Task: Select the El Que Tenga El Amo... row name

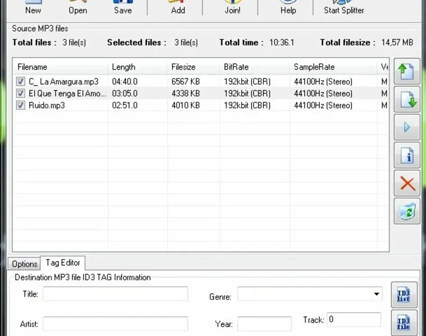Action: (x=67, y=94)
